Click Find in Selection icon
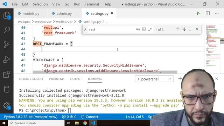 pyautogui.click(x=190, y=29)
